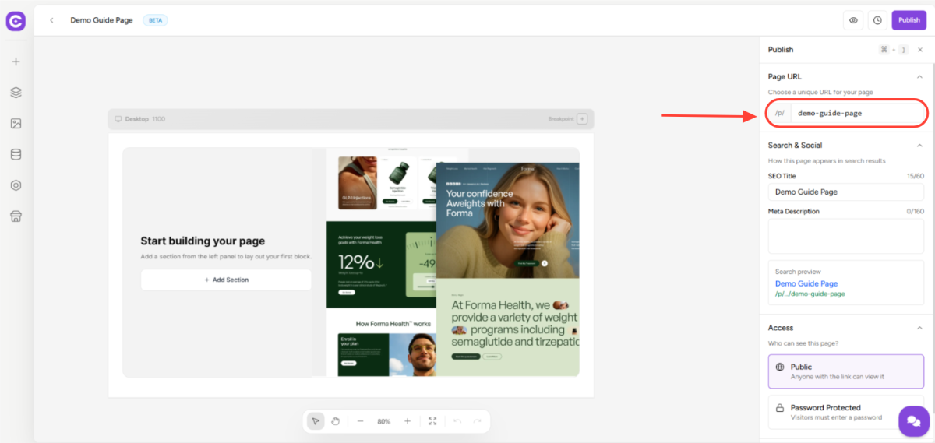Close the Publish panel
The image size is (935, 443).
pos(920,50)
